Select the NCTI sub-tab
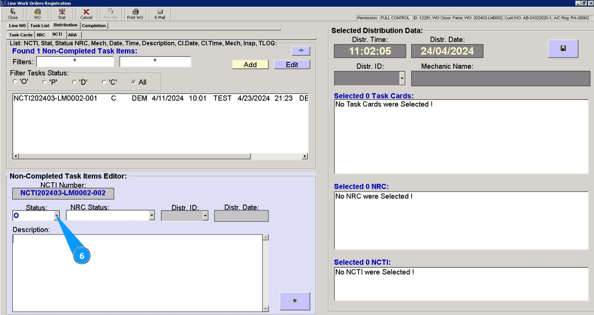The height and width of the screenshot is (315, 594). tap(57, 35)
